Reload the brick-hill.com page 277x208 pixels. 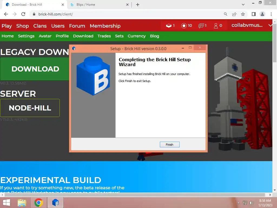pyautogui.click(x=23, y=14)
